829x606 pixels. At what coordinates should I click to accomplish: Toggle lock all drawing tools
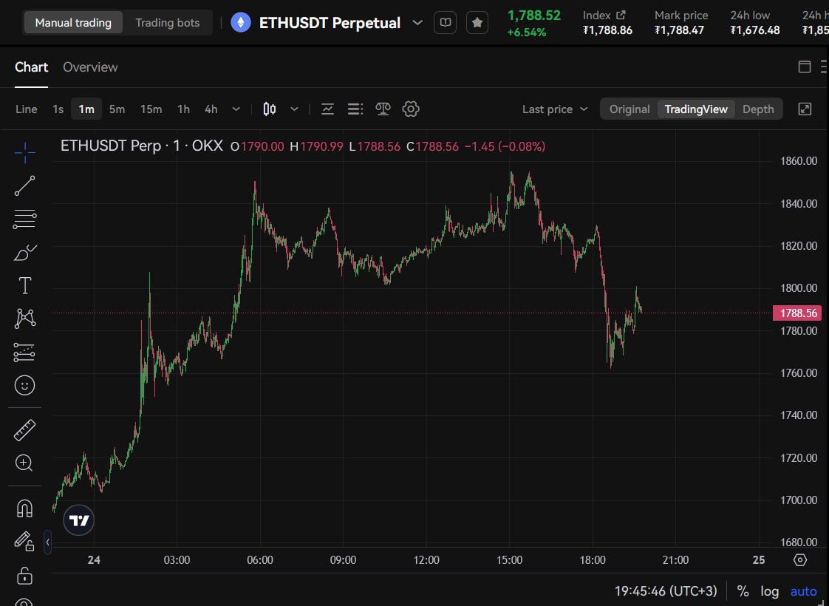point(24,575)
